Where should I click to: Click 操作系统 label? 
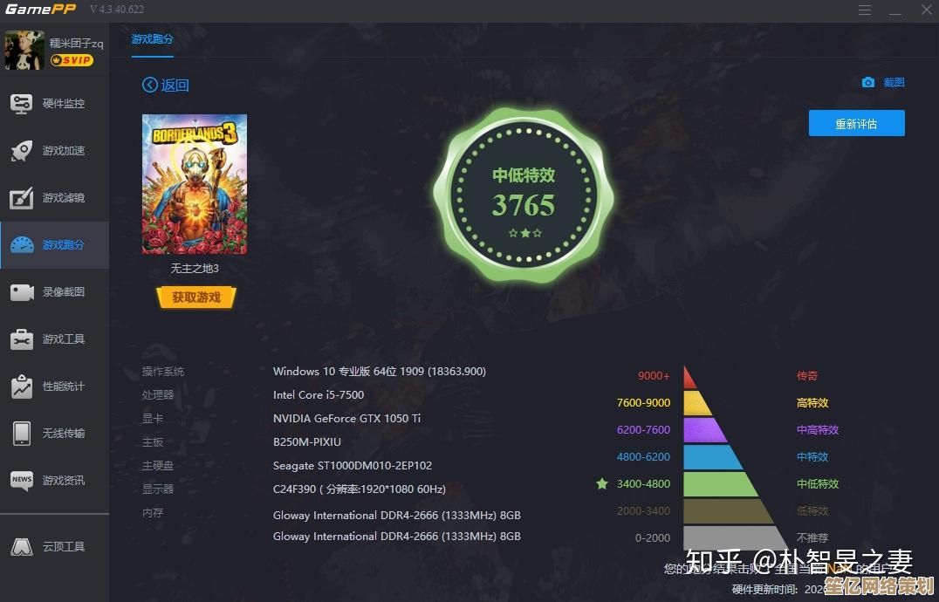click(163, 372)
